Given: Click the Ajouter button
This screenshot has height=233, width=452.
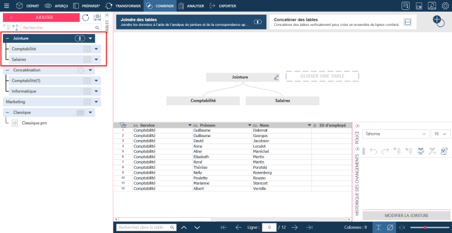Looking at the screenshot, I should (x=41, y=17).
